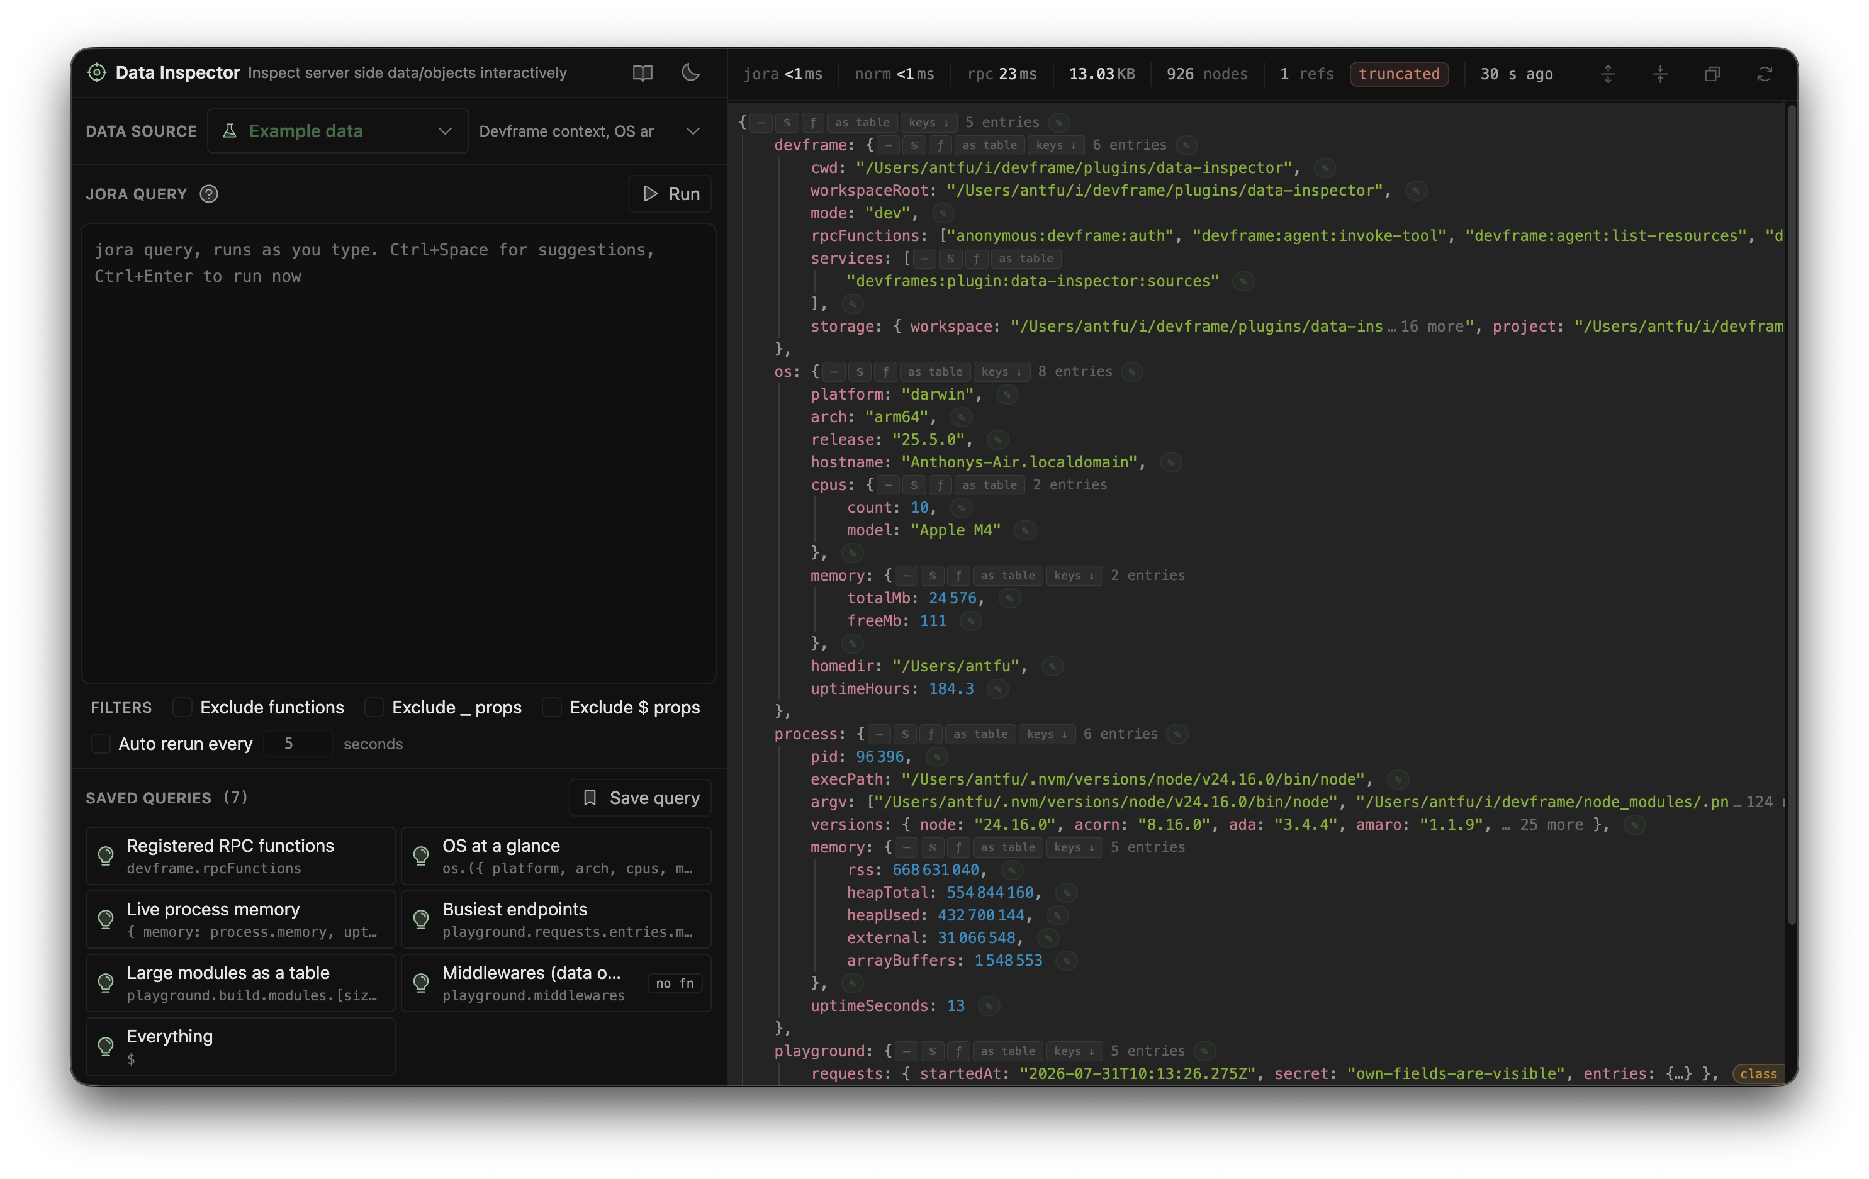
Task: Click the bulb icon of Everything query
Action: click(106, 1047)
